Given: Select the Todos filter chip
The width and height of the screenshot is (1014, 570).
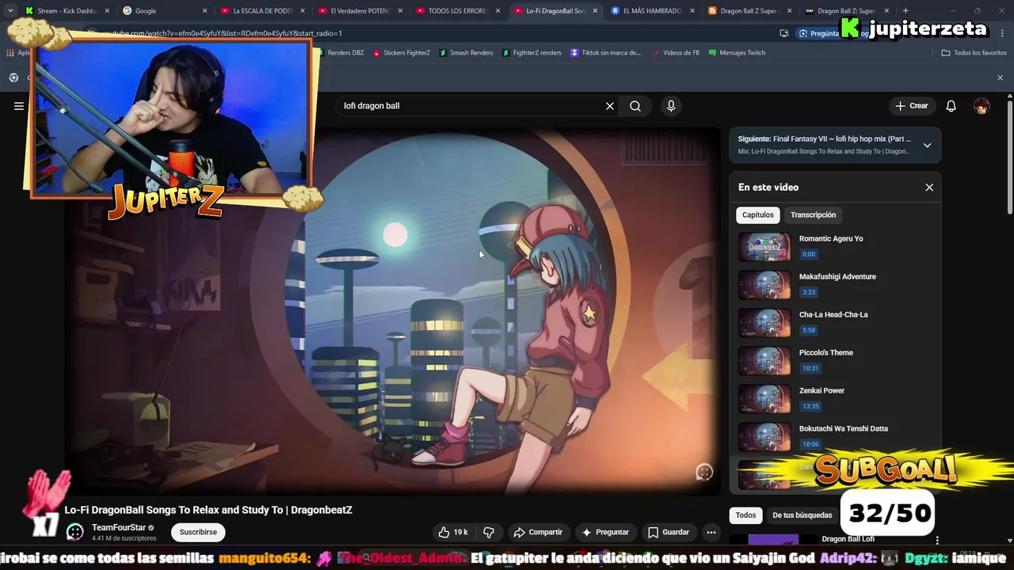Looking at the screenshot, I should click(745, 515).
